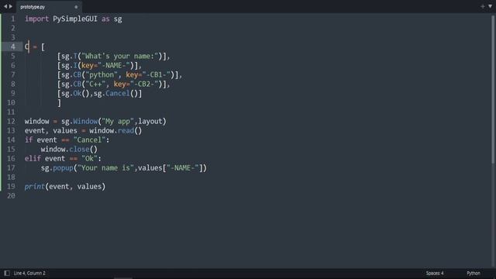496x279 pixels.
Task: Click 'Line 4, Column 2' status text
Action: [29, 273]
